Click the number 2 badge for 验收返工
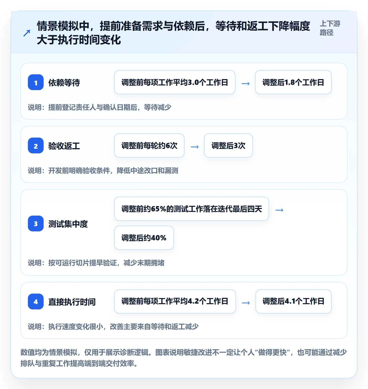 point(36,145)
